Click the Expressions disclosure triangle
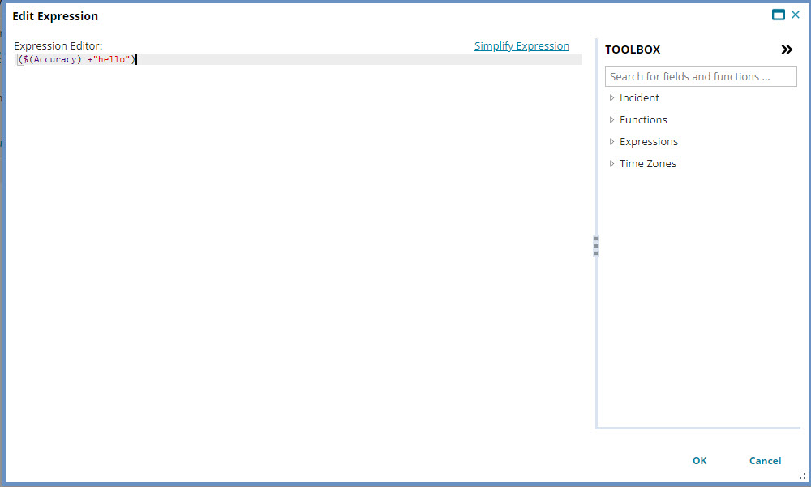The height and width of the screenshot is (487, 811). point(612,141)
